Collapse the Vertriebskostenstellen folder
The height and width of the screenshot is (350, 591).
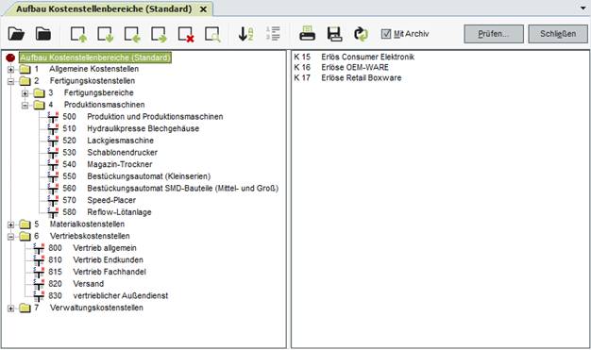click(11, 237)
